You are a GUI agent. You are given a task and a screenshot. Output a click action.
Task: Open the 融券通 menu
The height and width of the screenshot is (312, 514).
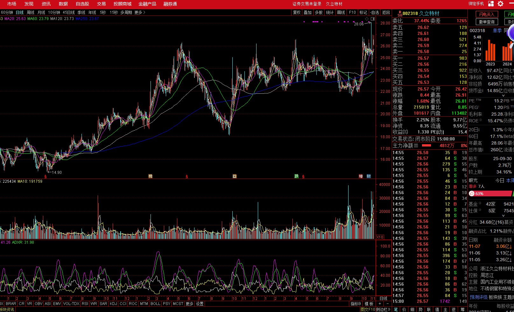click(x=170, y=4)
